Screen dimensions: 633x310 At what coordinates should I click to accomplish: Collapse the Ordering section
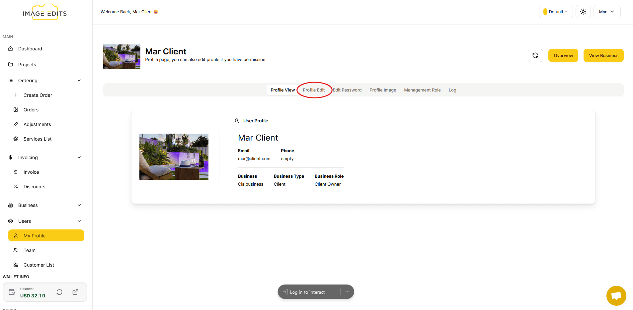click(x=79, y=81)
